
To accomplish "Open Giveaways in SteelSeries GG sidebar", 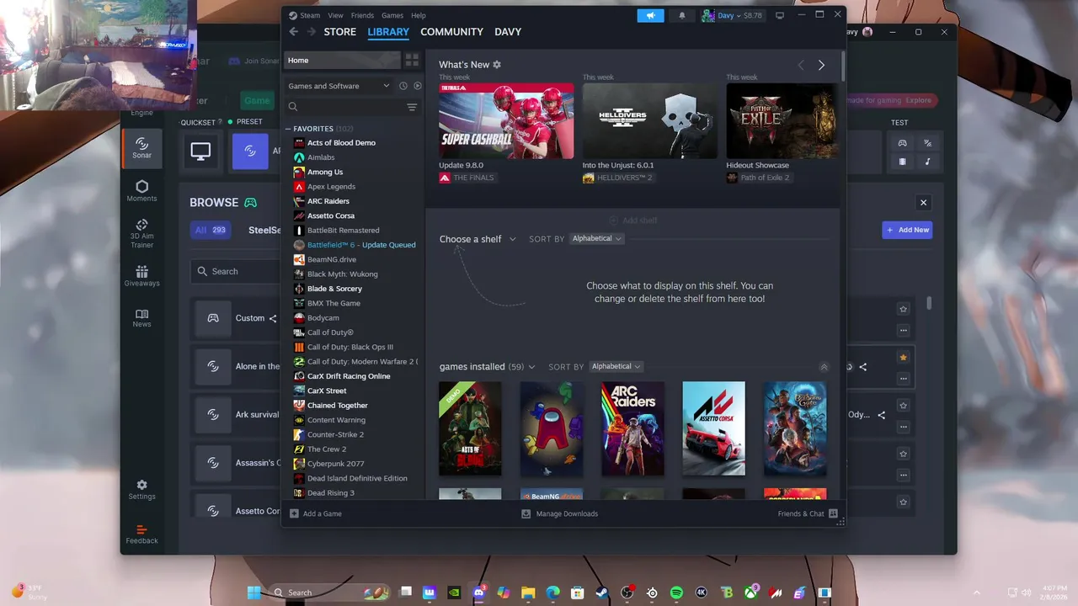I will click(141, 276).
